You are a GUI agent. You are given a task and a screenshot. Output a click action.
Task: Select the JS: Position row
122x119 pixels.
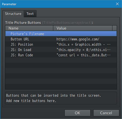[61, 44]
